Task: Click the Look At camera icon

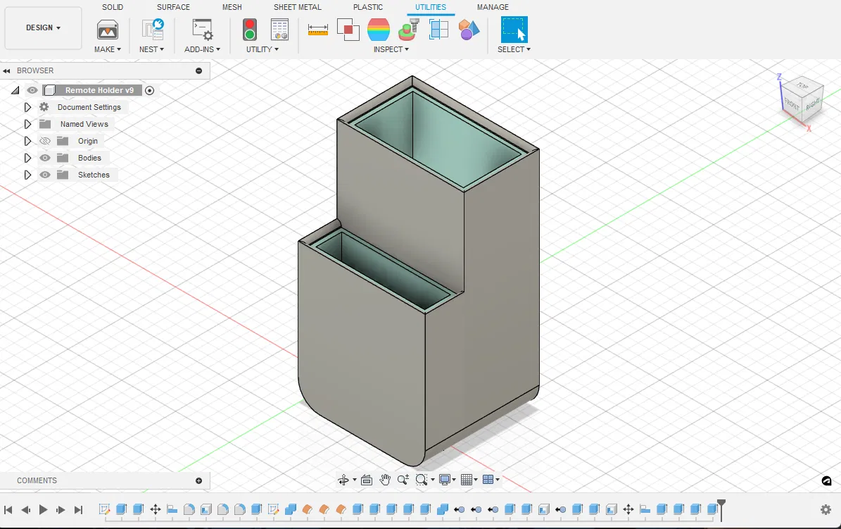Action: 367,480
